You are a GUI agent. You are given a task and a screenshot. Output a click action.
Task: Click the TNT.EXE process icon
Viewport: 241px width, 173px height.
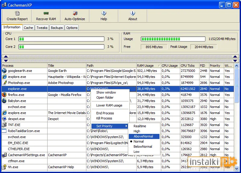click(x=4, y=125)
